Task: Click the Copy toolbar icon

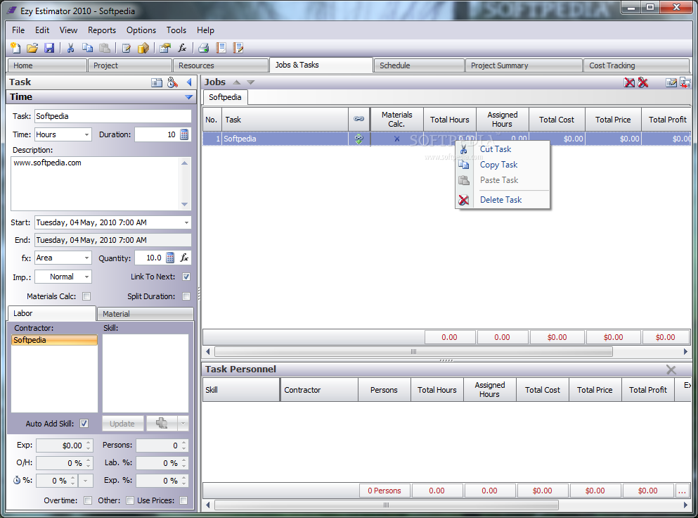Action: pyautogui.click(x=88, y=48)
